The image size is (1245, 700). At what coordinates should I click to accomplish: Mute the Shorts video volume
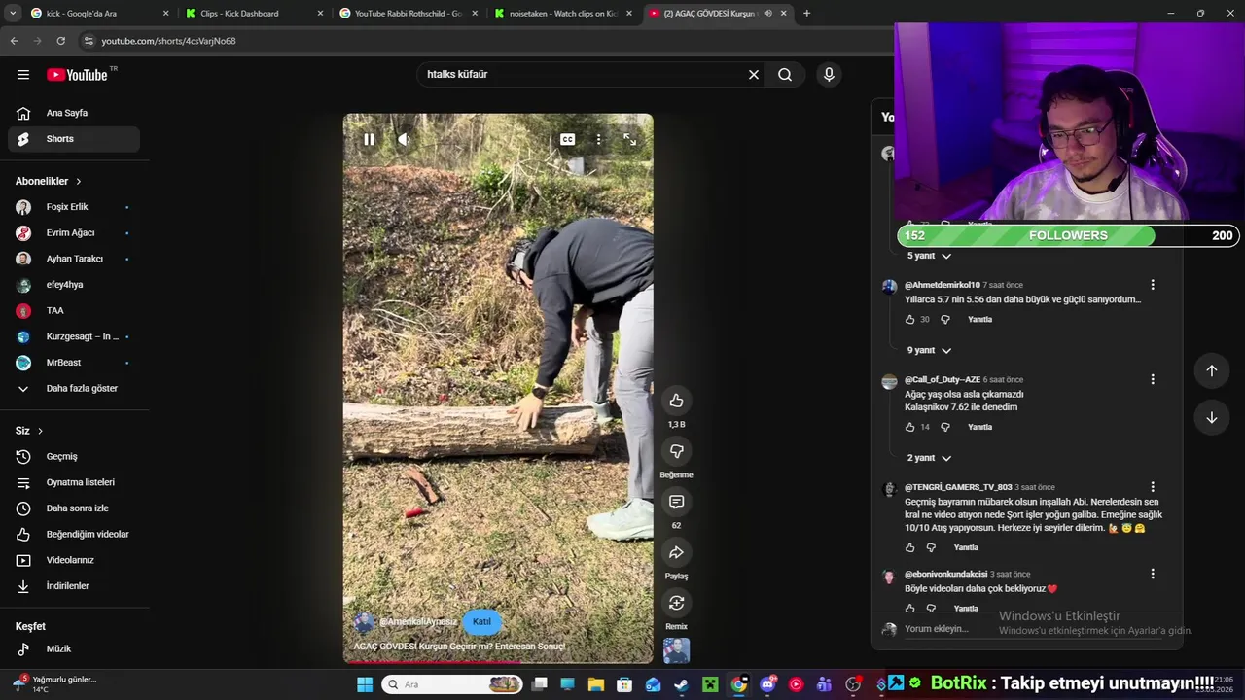tap(404, 140)
